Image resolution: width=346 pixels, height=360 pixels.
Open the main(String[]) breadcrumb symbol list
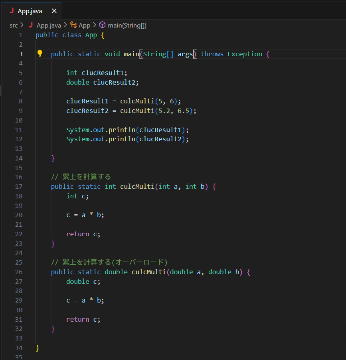[127, 25]
